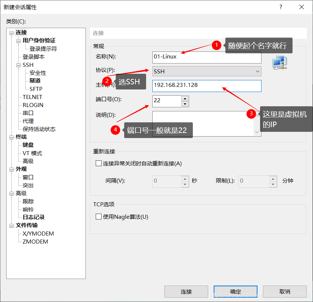Enable automatic reconnection on abnormal disconnect
This screenshot has height=302, width=313.
[x=99, y=163]
